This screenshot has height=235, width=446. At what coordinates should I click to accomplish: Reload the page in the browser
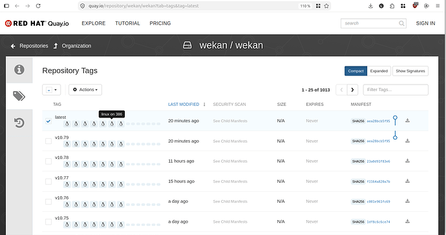click(x=38, y=6)
